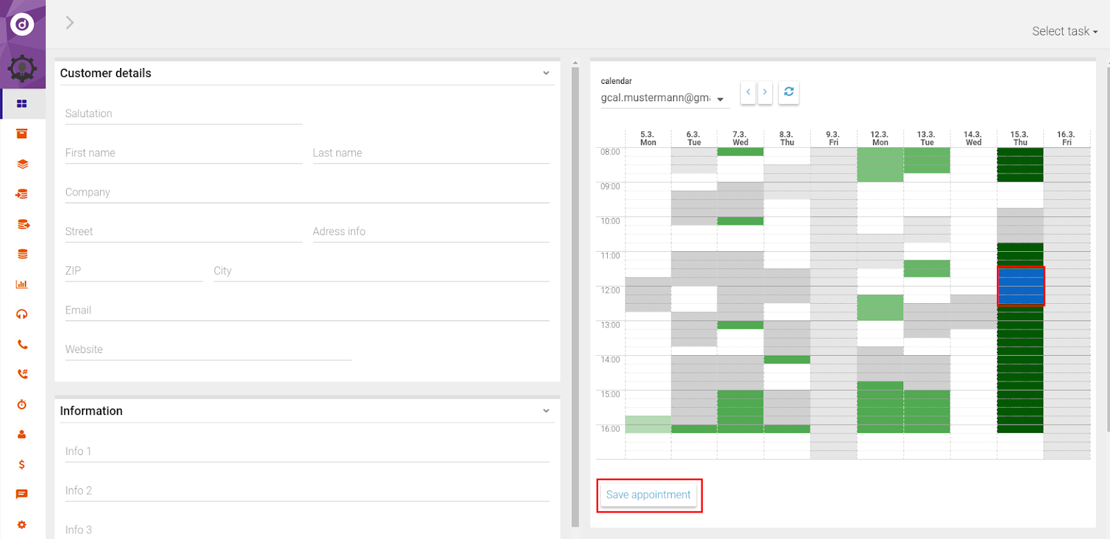Refresh the calendar view
This screenshot has width=1110, height=539.
coord(789,92)
